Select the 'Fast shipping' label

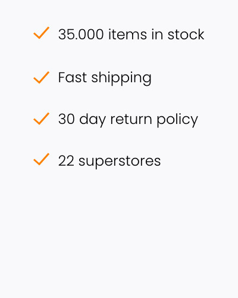coord(105,78)
